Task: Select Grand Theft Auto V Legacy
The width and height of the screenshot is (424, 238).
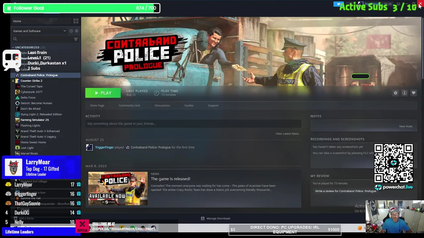Action: [x=38, y=137]
